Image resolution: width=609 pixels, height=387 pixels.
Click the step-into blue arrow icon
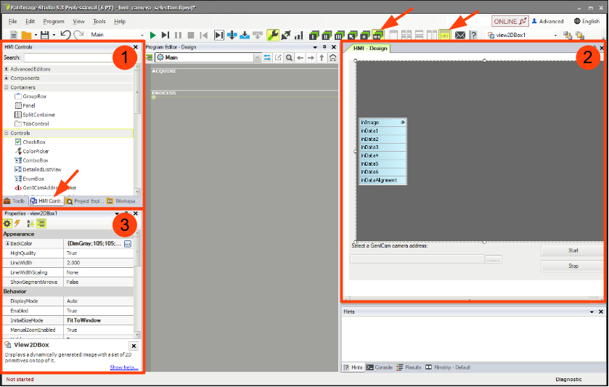tap(232, 36)
